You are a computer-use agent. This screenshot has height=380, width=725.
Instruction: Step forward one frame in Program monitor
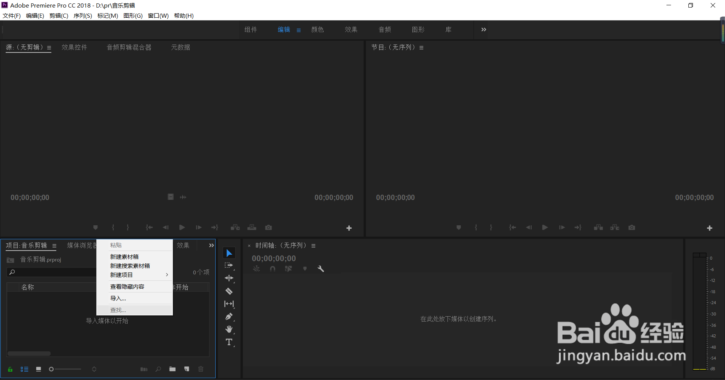pyautogui.click(x=562, y=228)
